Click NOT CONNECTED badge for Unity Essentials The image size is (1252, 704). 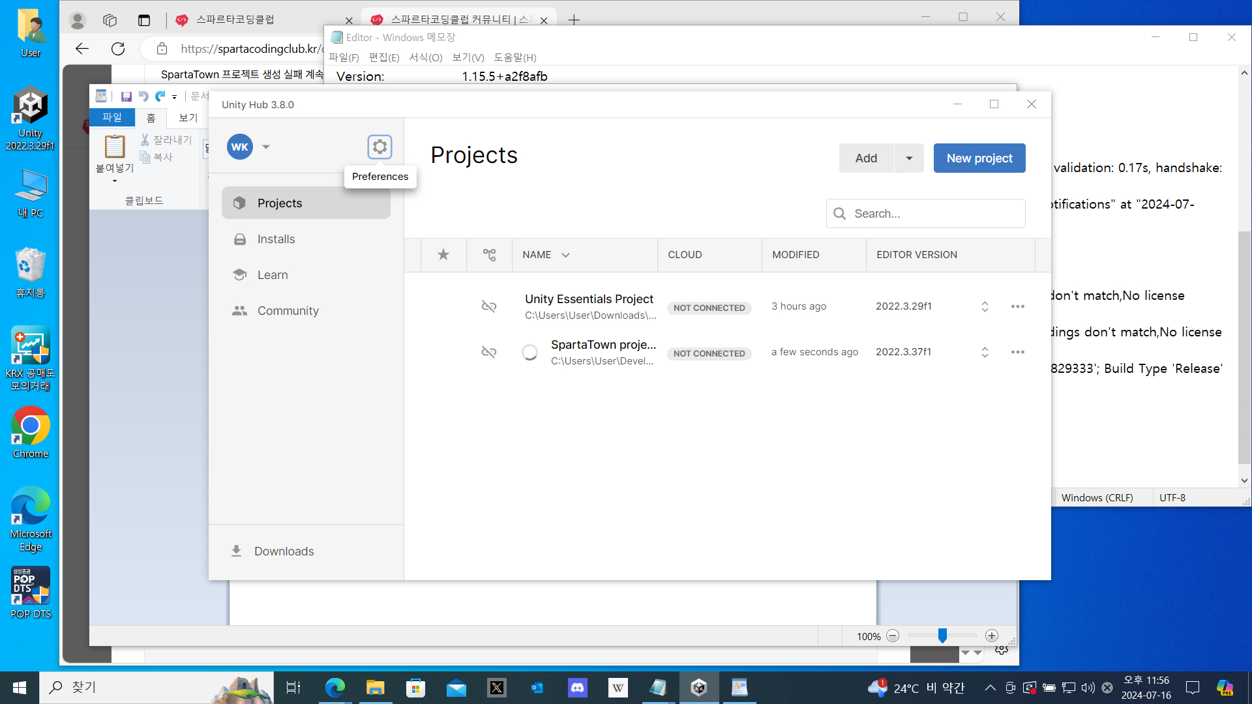[x=709, y=308]
